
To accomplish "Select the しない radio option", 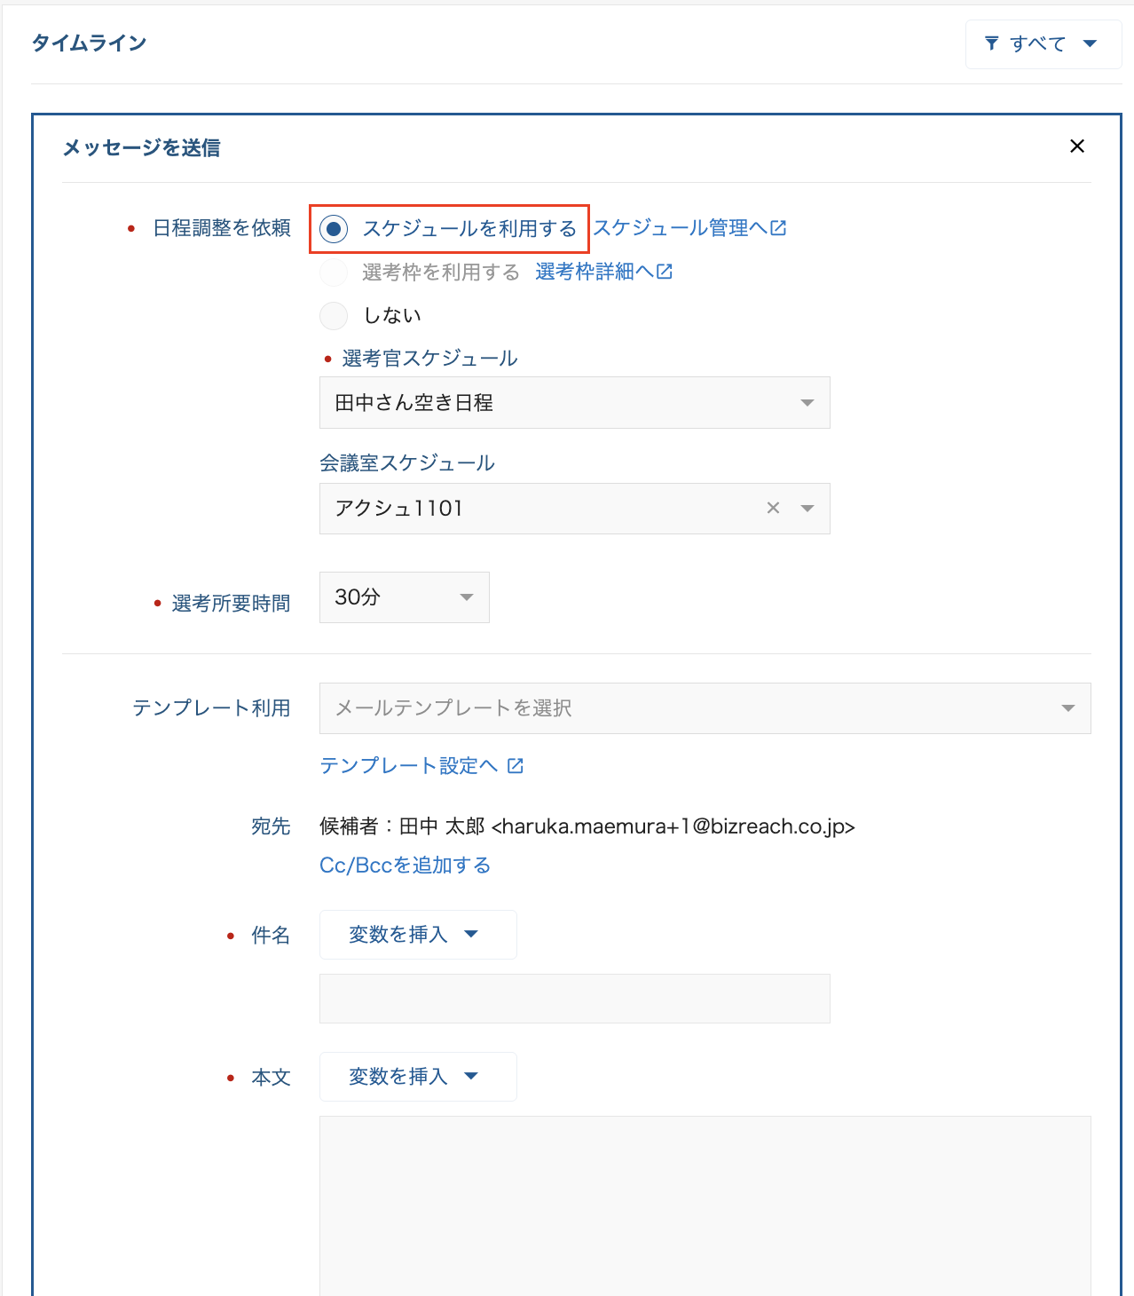I will [x=334, y=316].
